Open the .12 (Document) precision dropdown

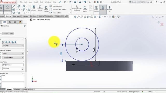click(13, 57)
